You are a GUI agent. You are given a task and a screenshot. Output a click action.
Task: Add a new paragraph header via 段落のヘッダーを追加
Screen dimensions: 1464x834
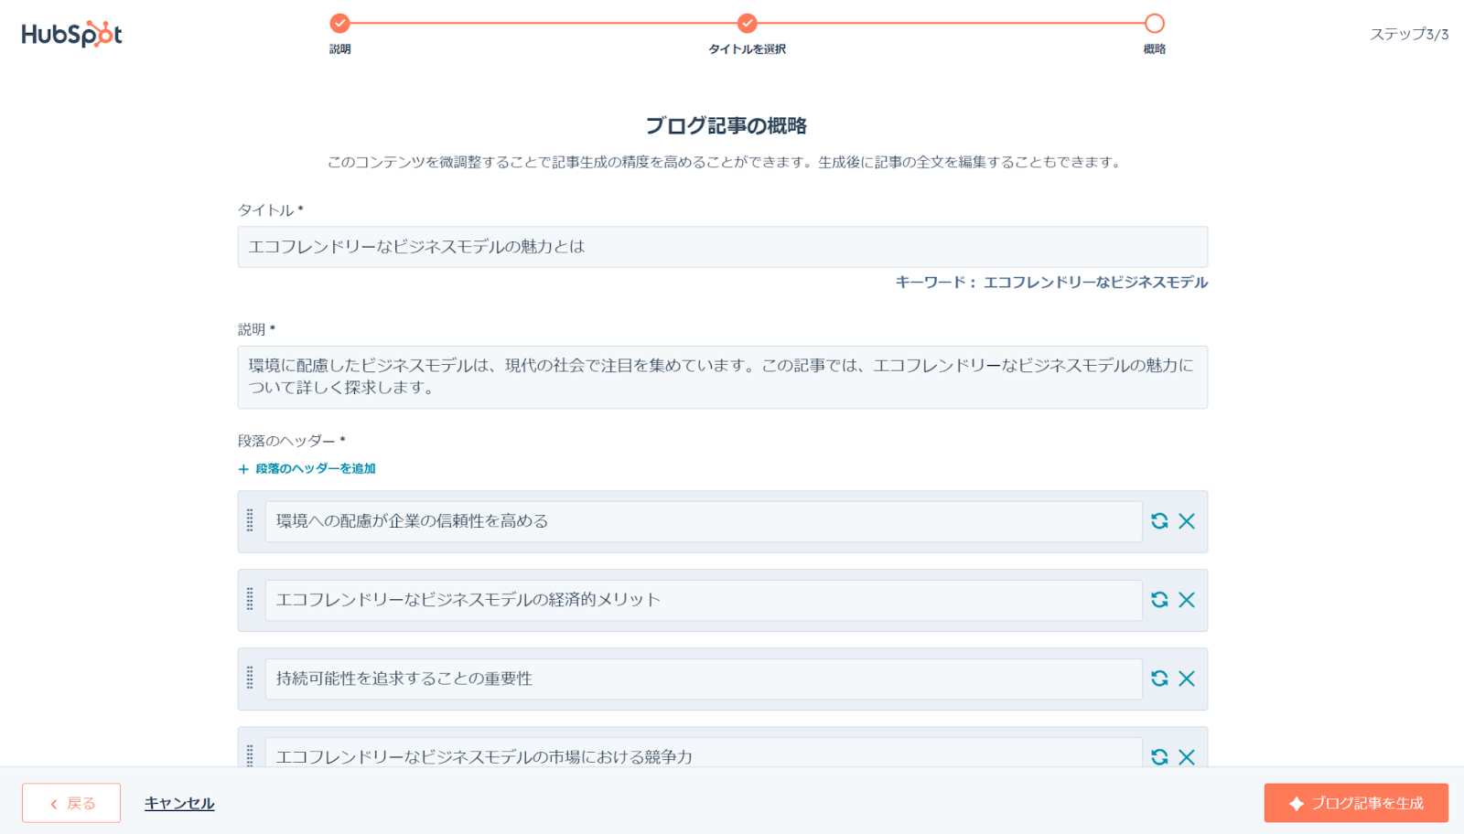pos(307,469)
